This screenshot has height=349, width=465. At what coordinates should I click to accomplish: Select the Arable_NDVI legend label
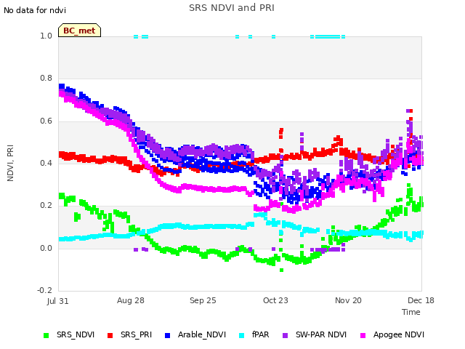[202, 334]
